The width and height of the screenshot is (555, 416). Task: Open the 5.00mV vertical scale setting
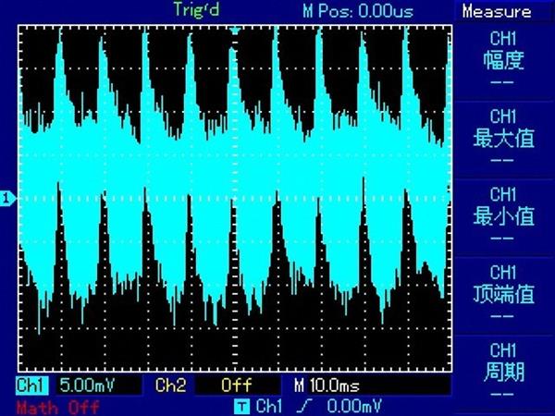(86, 384)
